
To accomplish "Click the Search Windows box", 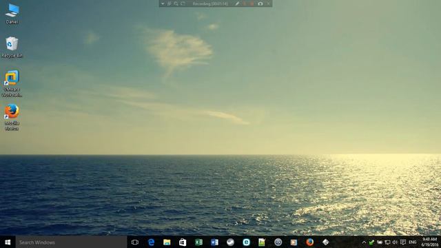I will [x=71, y=242].
